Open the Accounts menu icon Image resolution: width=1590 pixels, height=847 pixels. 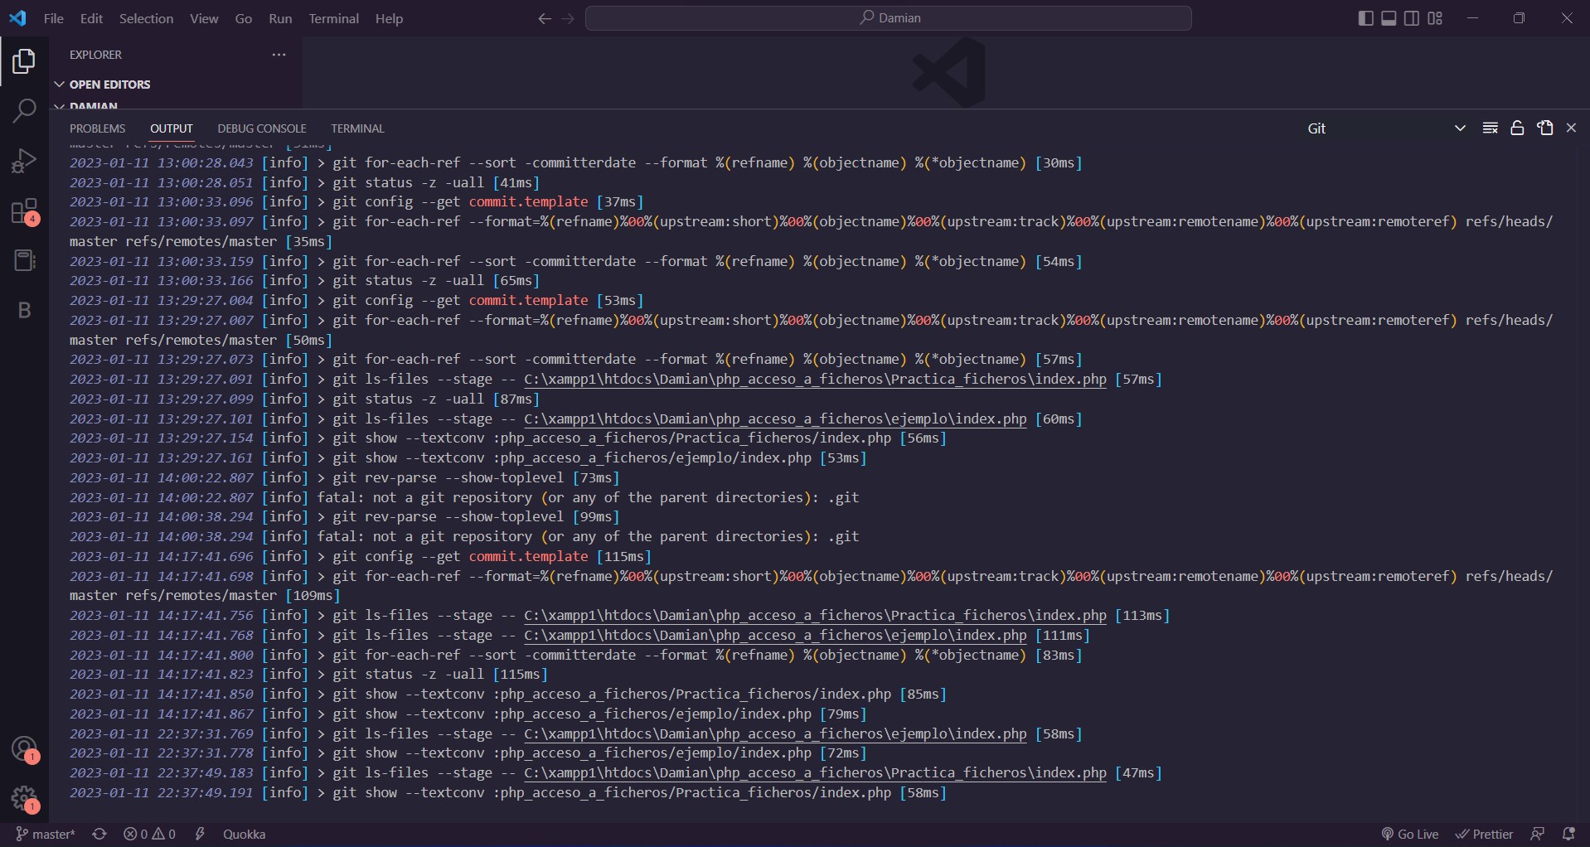tap(24, 749)
